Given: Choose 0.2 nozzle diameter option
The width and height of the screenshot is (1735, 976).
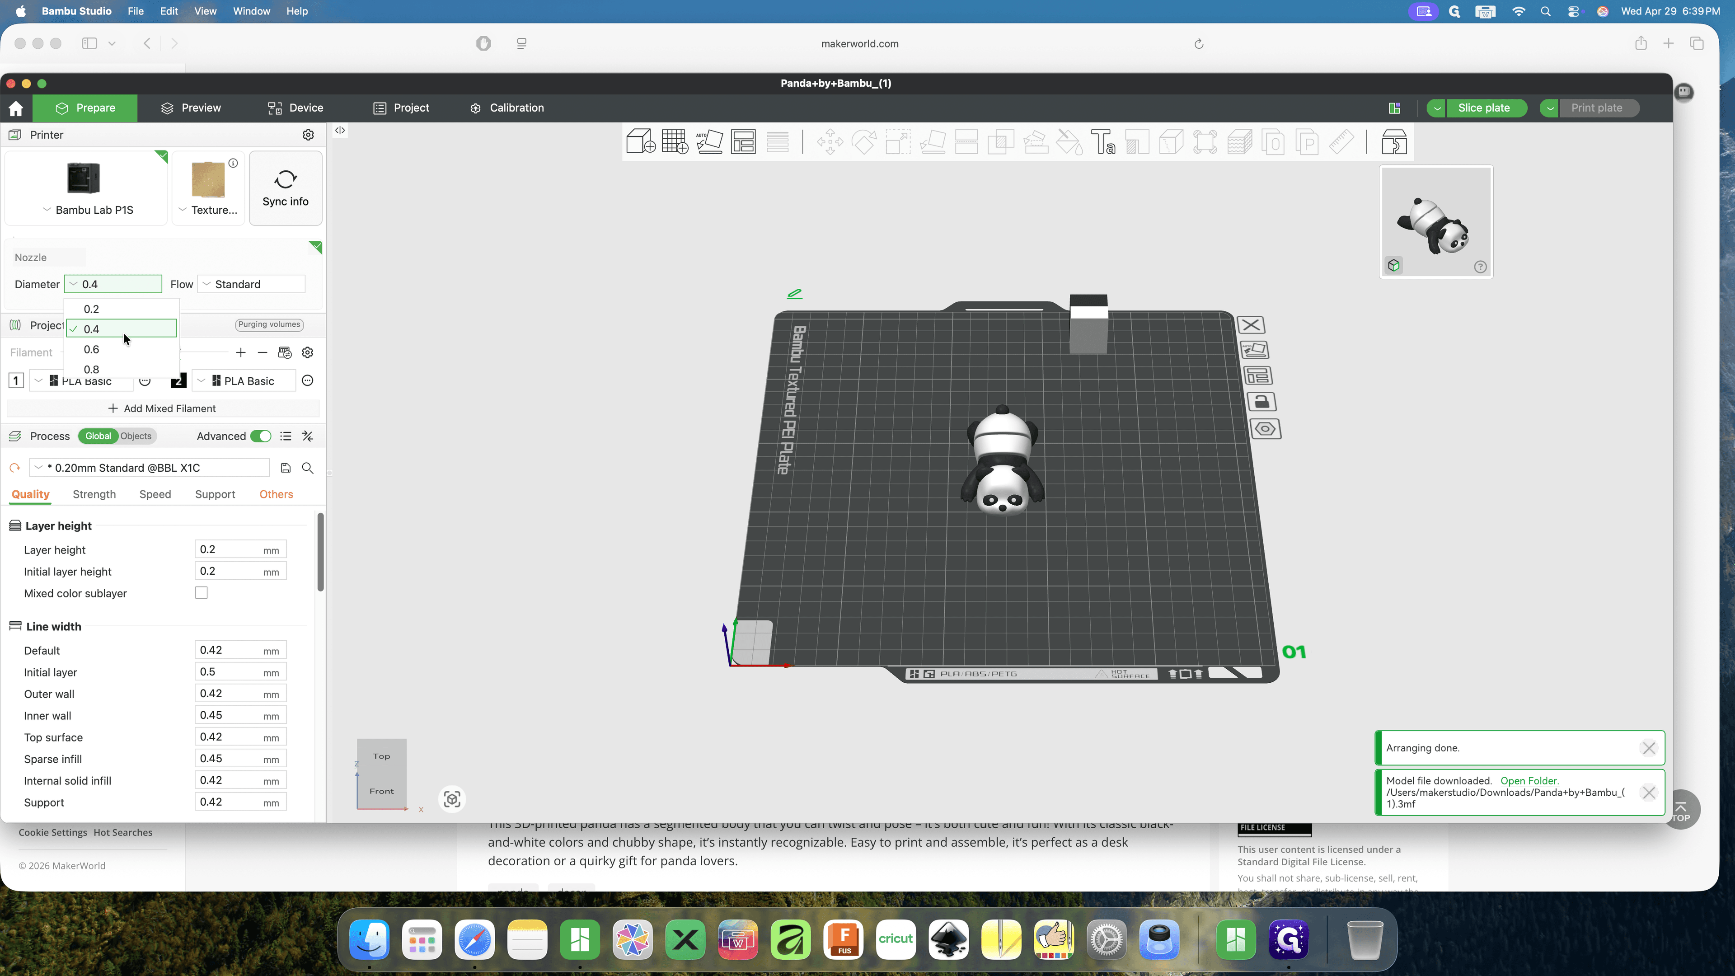Looking at the screenshot, I should 121,309.
